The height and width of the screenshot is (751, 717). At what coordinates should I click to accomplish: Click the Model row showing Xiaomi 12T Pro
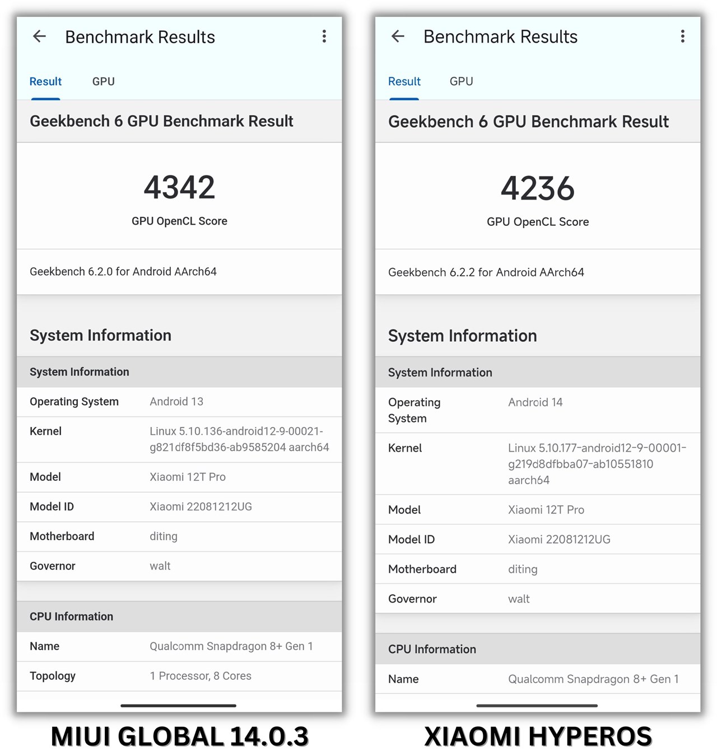[x=179, y=477]
